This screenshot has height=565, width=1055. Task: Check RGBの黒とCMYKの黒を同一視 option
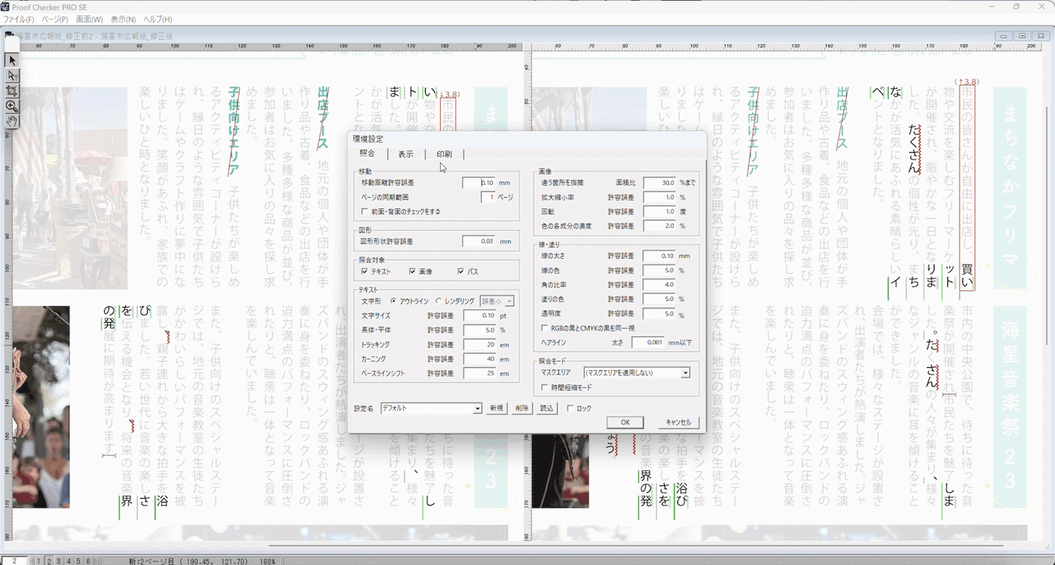(545, 328)
